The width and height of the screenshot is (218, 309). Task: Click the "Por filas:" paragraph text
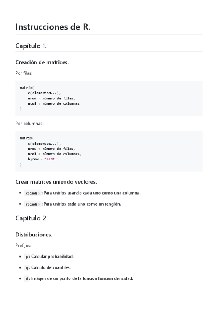point(24,73)
